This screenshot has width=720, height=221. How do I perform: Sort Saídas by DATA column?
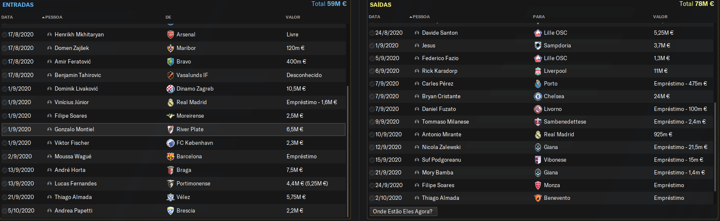click(x=375, y=17)
